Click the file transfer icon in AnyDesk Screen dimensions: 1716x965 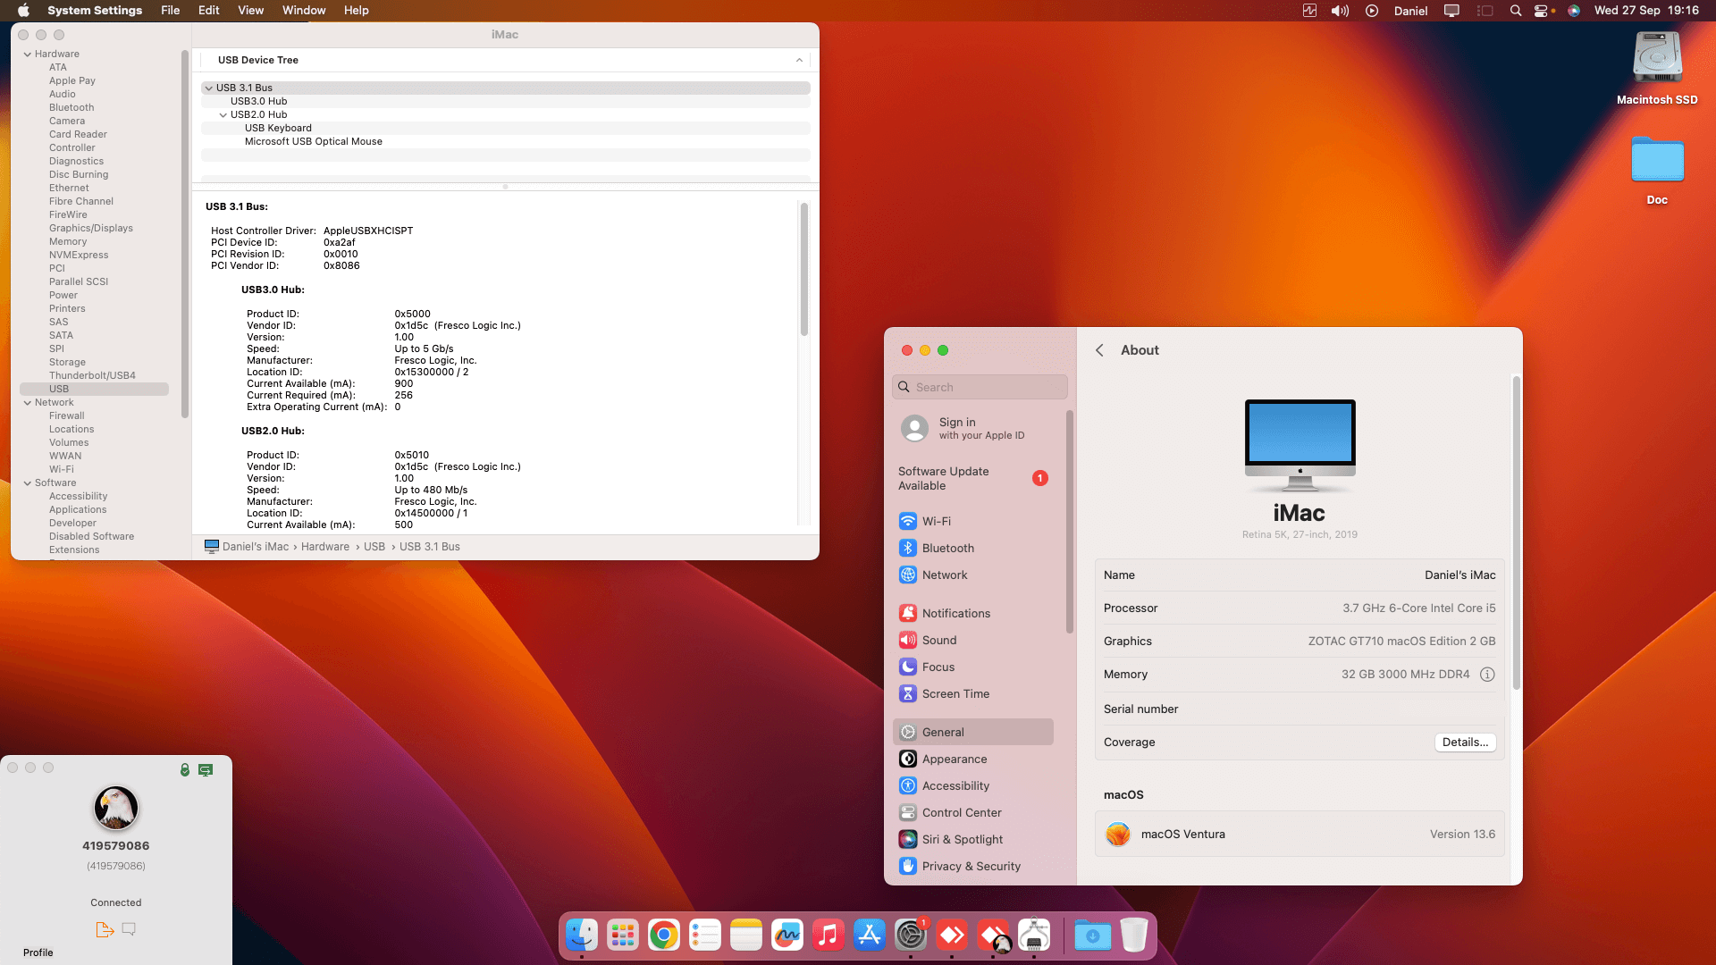pos(104,929)
